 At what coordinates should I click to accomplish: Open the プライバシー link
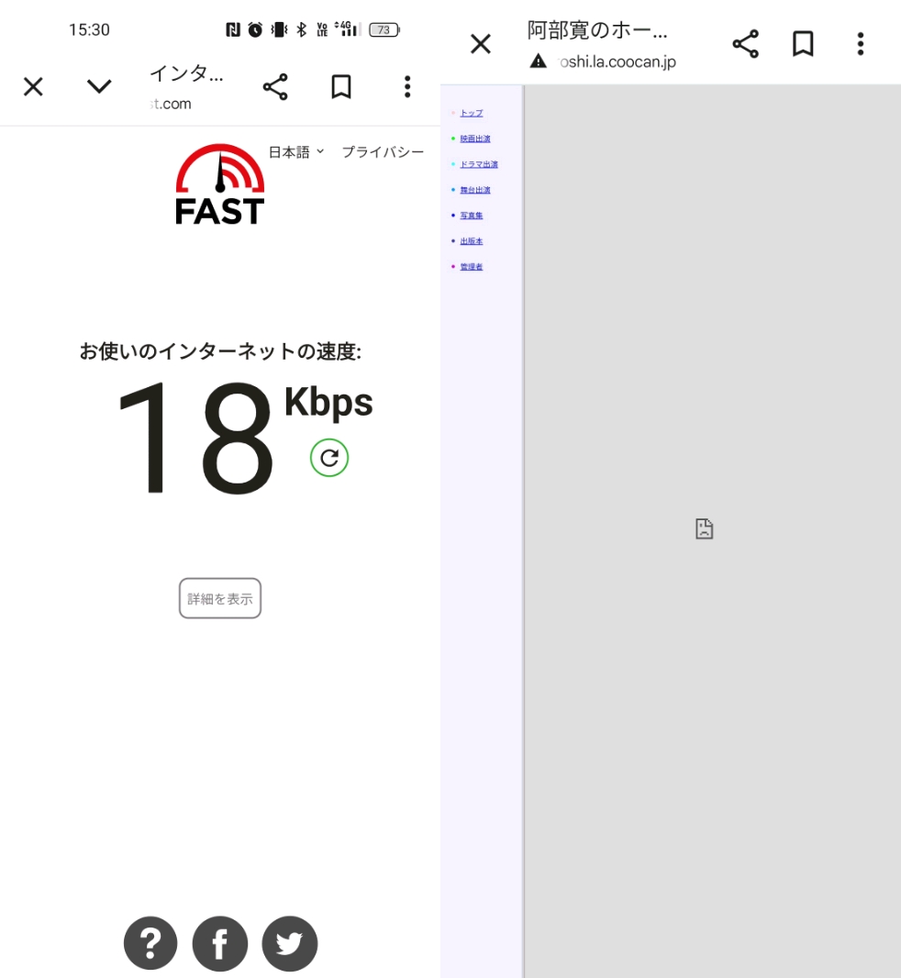point(383,152)
